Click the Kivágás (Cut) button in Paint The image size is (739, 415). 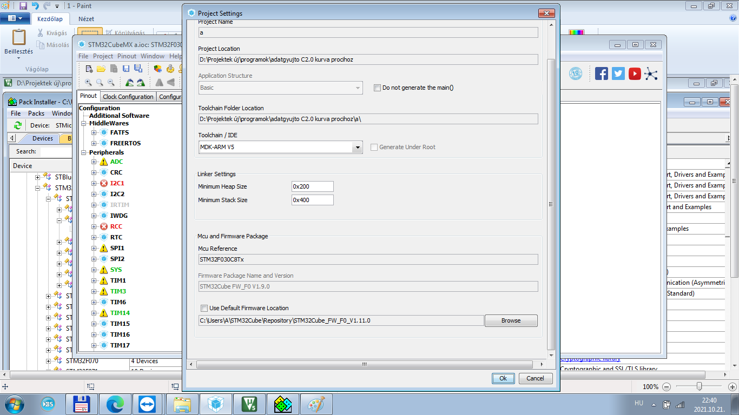(x=52, y=33)
